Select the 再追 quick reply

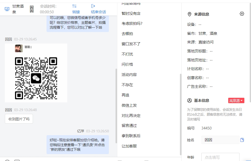coord(125,95)
